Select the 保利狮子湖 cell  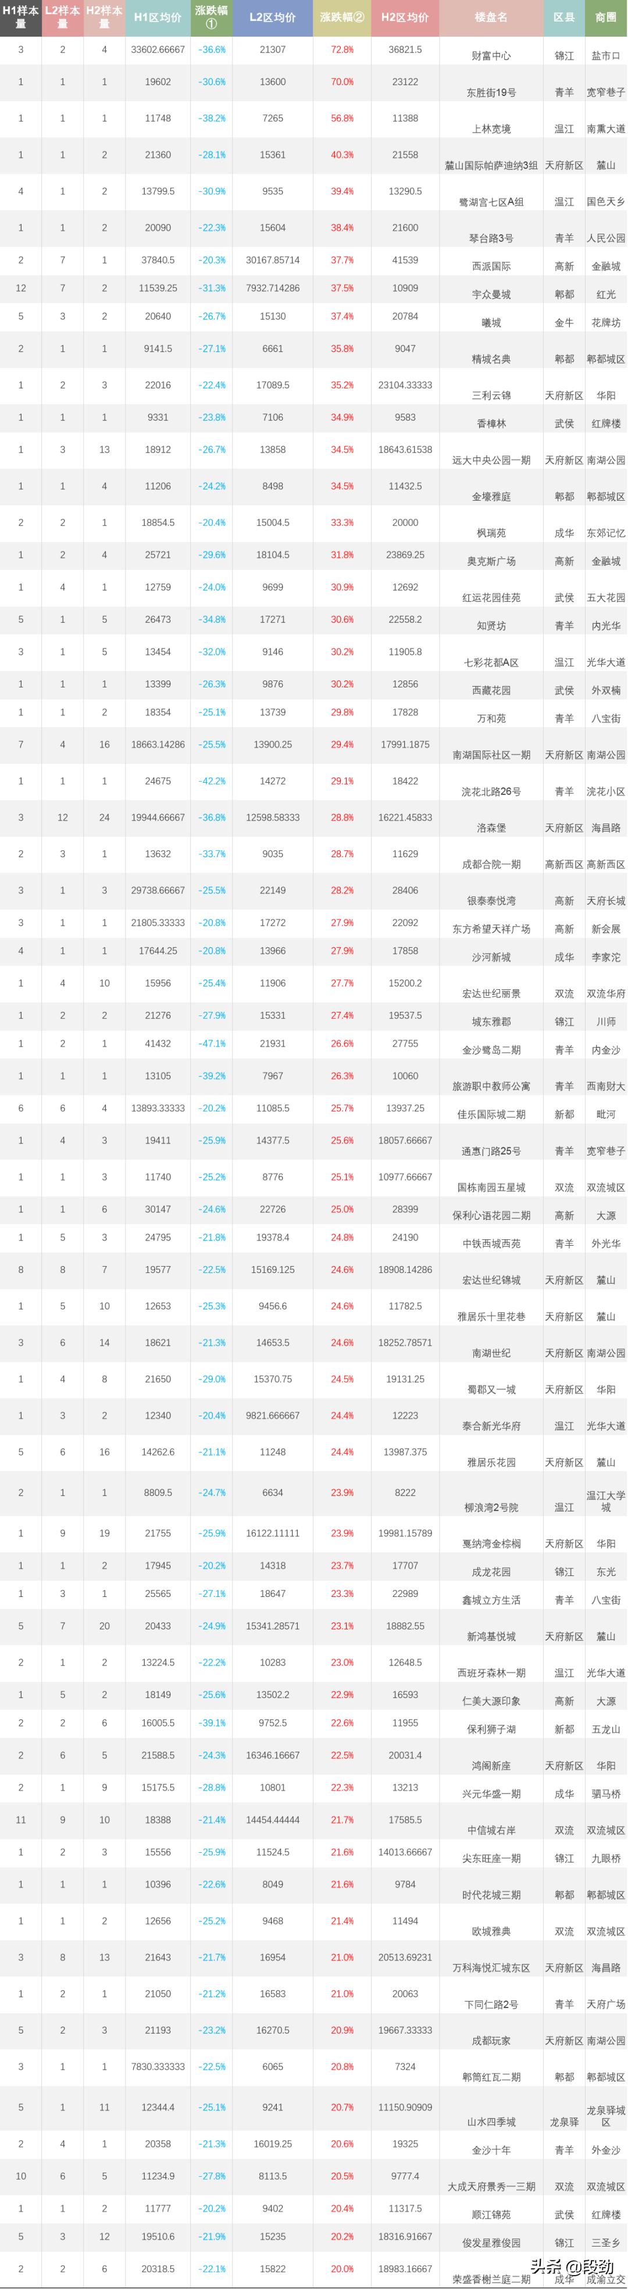[x=491, y=1730]
